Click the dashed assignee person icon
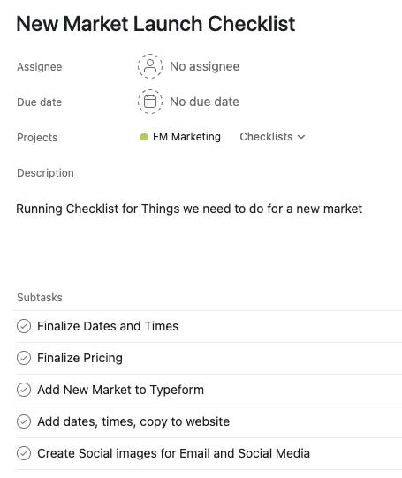 click(x=149, y=66)
